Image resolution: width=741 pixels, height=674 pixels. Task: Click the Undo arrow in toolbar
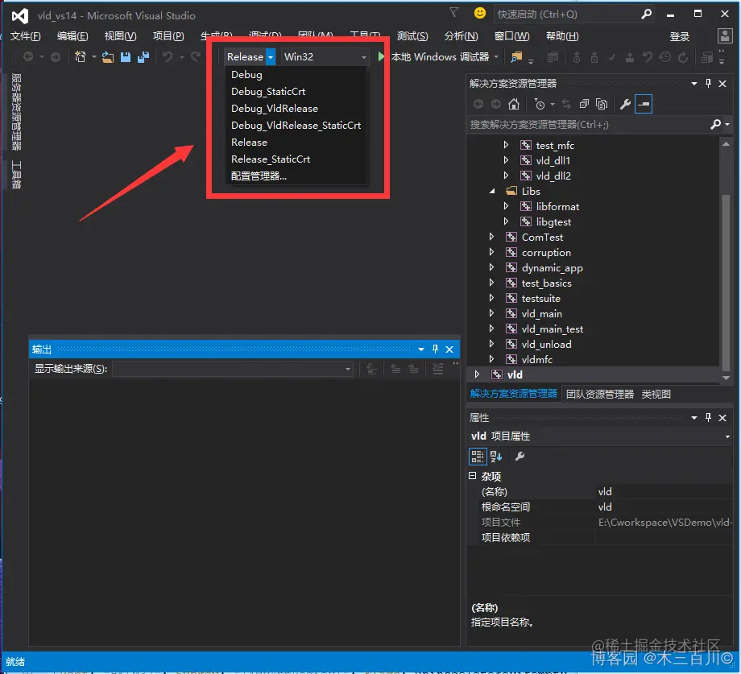click(x=167, y=57)
